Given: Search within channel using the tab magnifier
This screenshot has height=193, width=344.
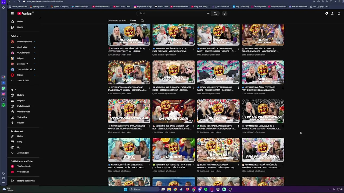Looking at the screenshot, I should 142,21.
